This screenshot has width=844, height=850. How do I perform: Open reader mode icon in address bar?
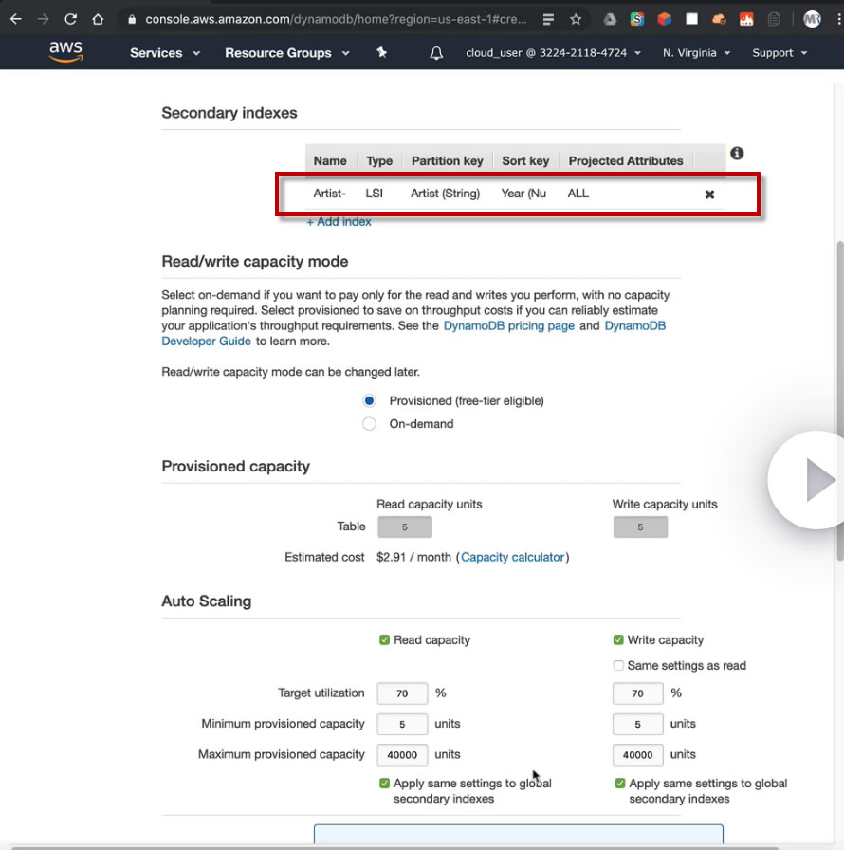pos(548,20)
